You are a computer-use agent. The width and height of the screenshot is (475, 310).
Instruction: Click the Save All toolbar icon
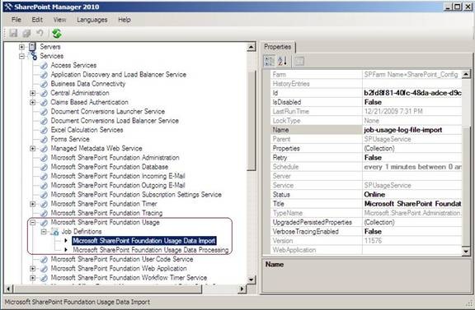pyautogui.click(x=26, y=33)
